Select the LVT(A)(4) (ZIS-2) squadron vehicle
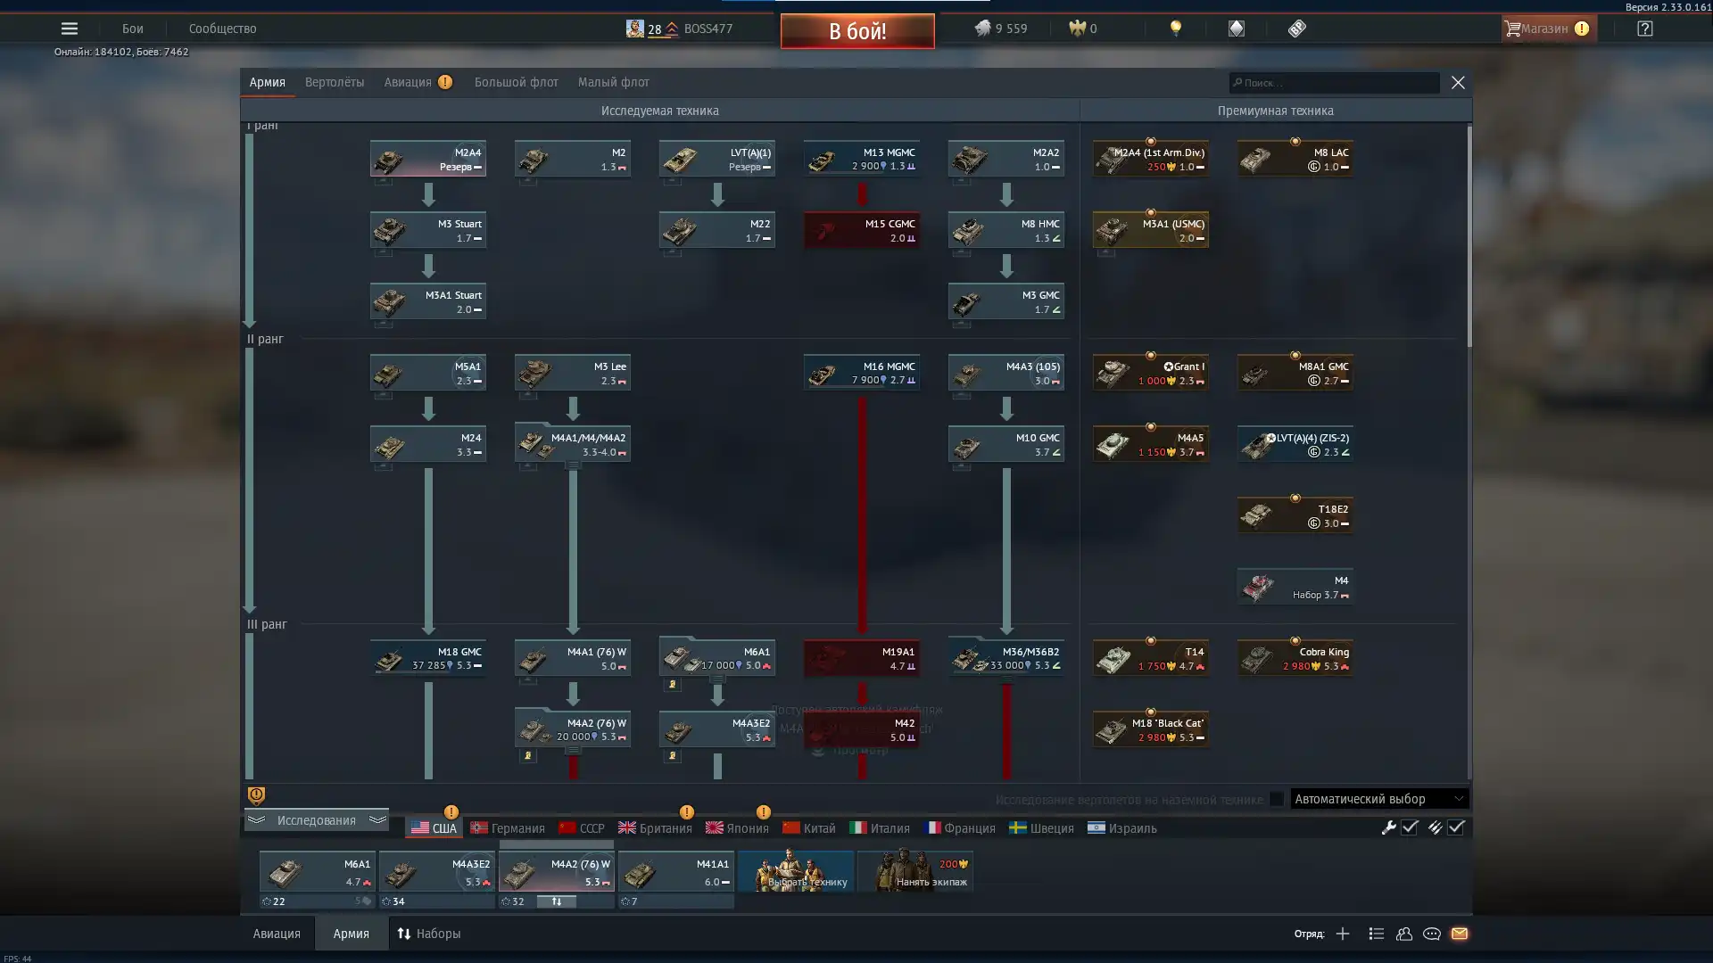 pyautogui.click(x=1295, y=444)
